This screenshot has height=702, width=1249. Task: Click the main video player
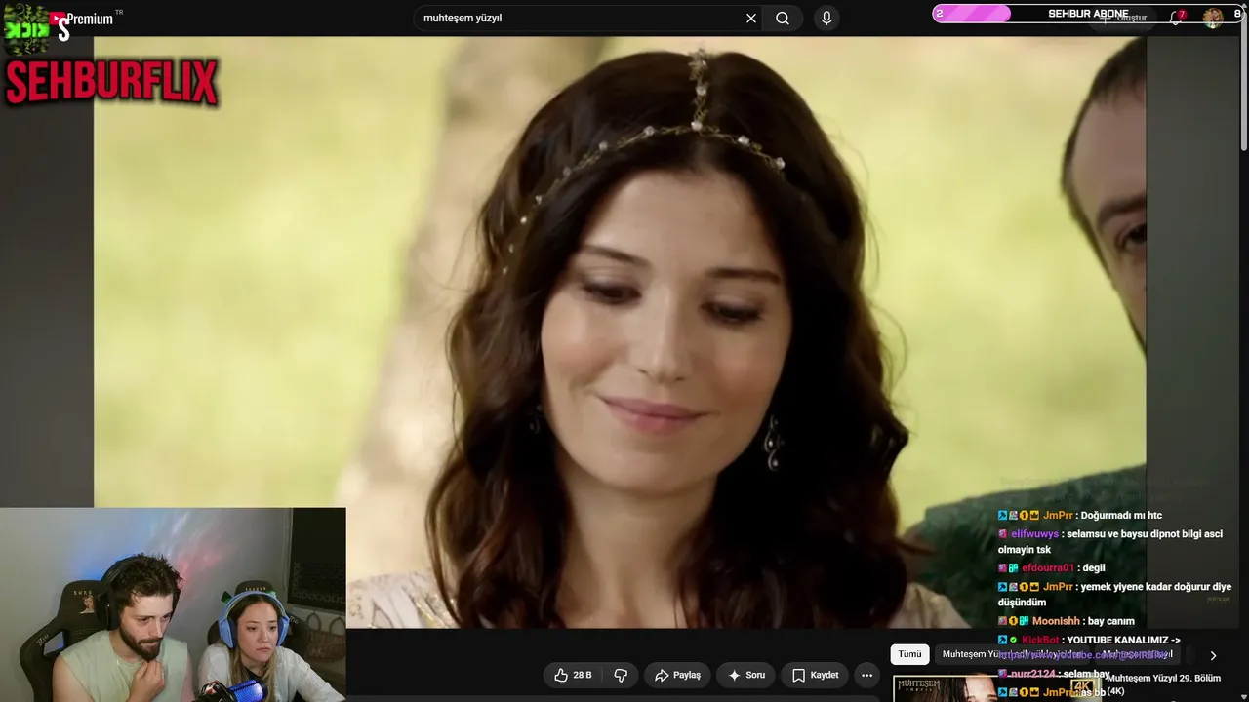[620, 332]
